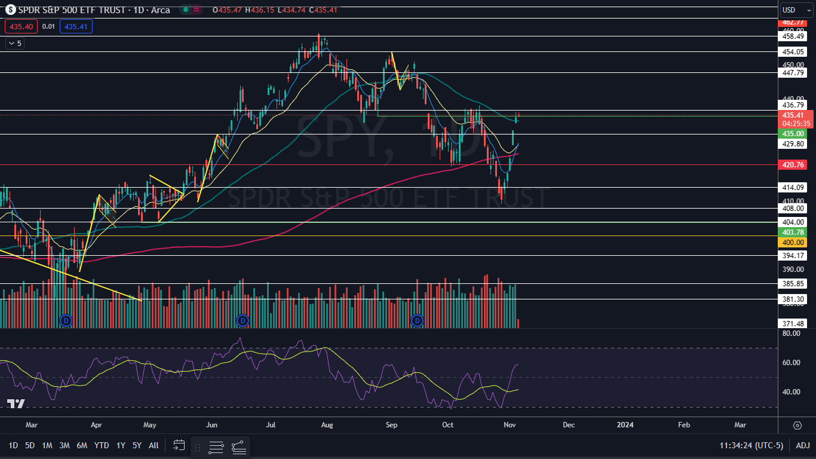Select the 5Y time range

(137, 445)
